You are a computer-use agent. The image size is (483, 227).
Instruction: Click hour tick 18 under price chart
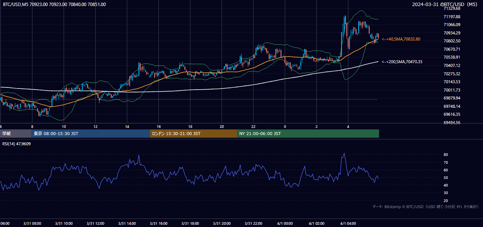190,126
